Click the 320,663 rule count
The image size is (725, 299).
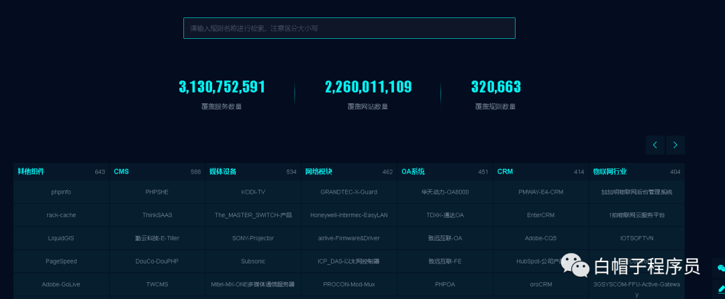(495, 86)
